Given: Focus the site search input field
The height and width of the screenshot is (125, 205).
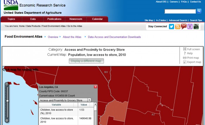Looking at the screenshot, I should pos(180,11).
